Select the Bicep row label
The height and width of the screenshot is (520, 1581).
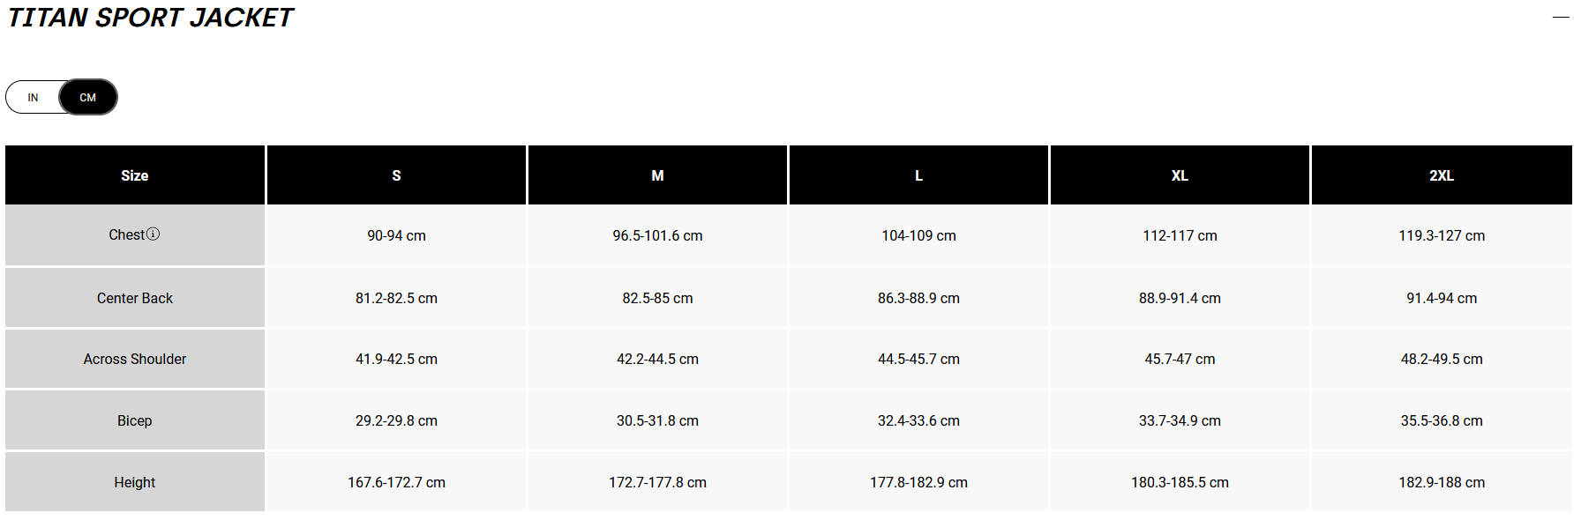click(x=135, y=420)
